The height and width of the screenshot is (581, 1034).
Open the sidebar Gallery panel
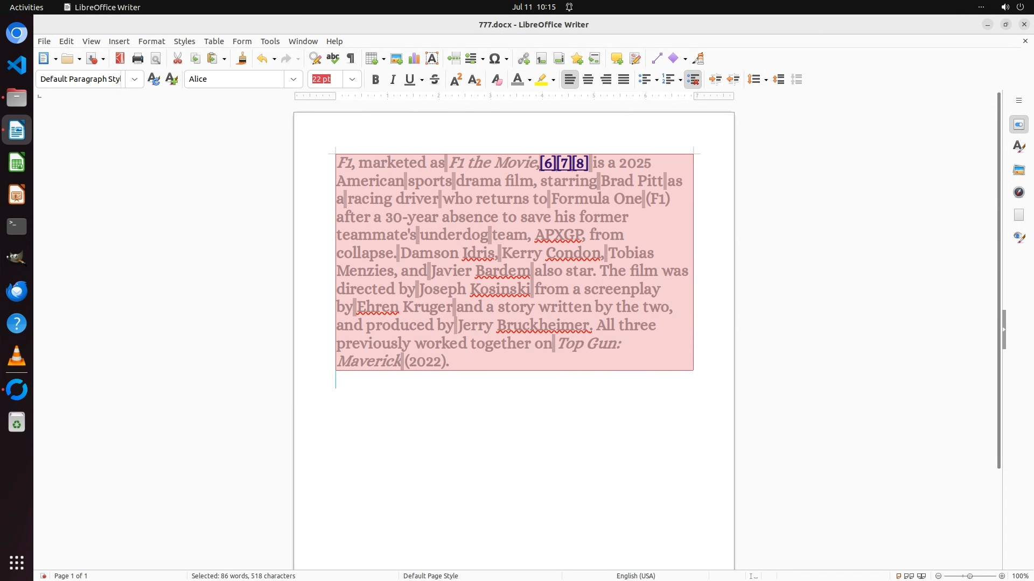[1019, 169]
